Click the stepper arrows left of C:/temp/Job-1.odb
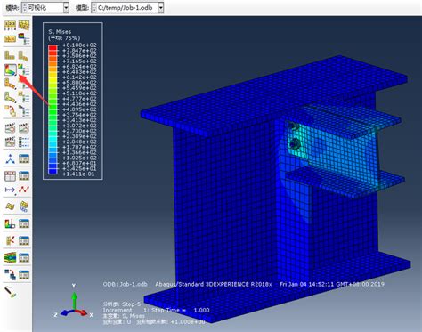The height and width of the screenshot is (332, 422). tap(94, 7)
